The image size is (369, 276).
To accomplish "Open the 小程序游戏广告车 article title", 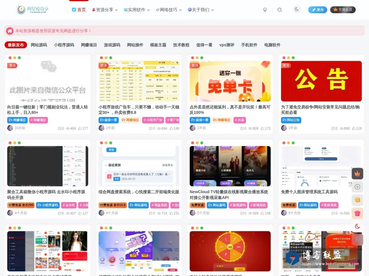I will [139, 110].
